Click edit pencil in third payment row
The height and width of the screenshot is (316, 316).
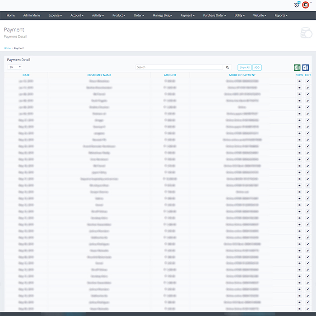[x=308, y=94]
